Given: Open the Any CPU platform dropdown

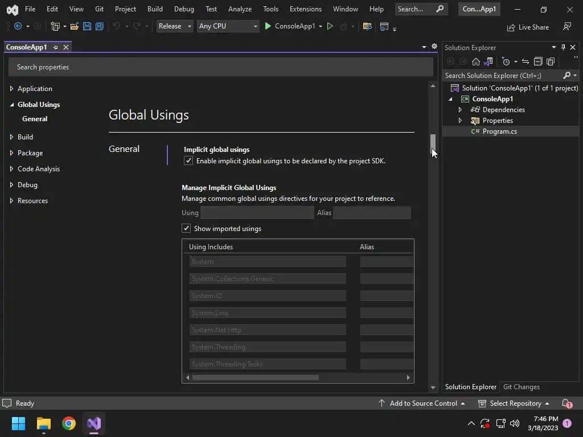Looking at the screenshot, I should click(228, 26).
